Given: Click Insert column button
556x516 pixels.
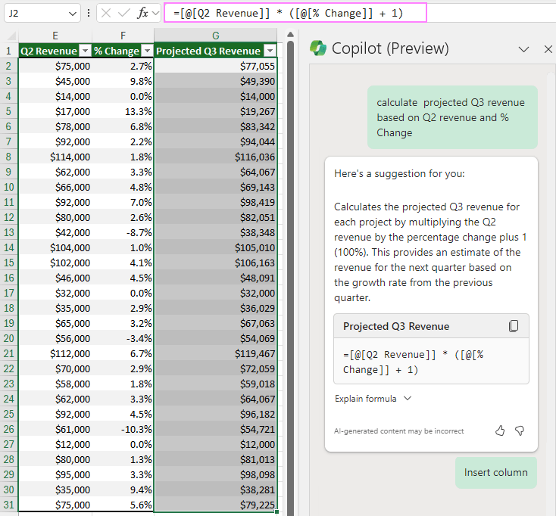Looking at the screenshot, I should (495, 472).
